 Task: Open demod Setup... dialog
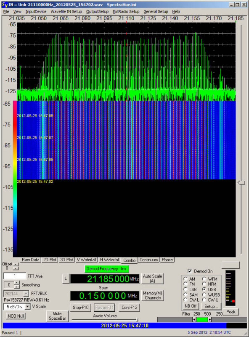click(x=211, y=306)
